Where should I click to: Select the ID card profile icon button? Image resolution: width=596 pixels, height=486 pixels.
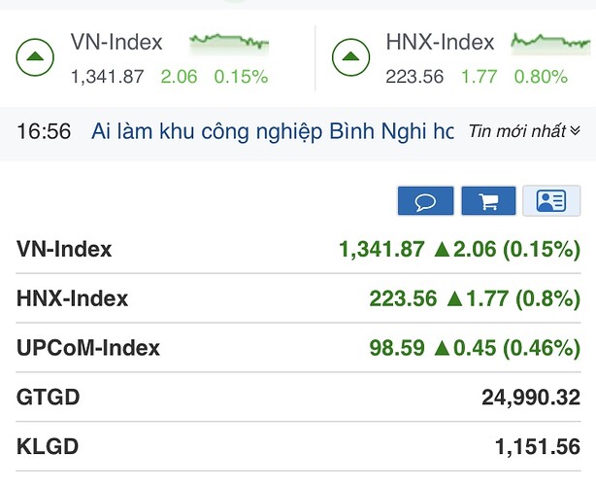click(x=551, y=201)
